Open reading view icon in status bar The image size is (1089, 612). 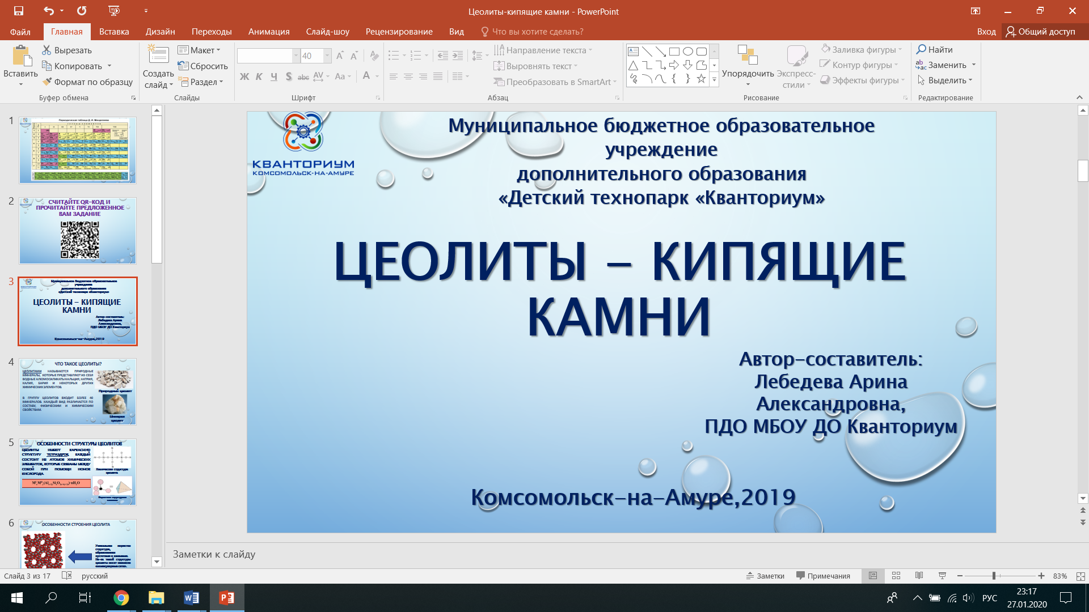coord(919,576)
